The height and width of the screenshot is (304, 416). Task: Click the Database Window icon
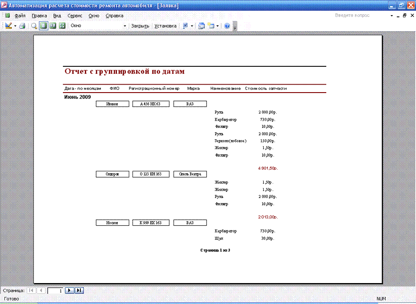pyautogui.click(x=201, y=26)
